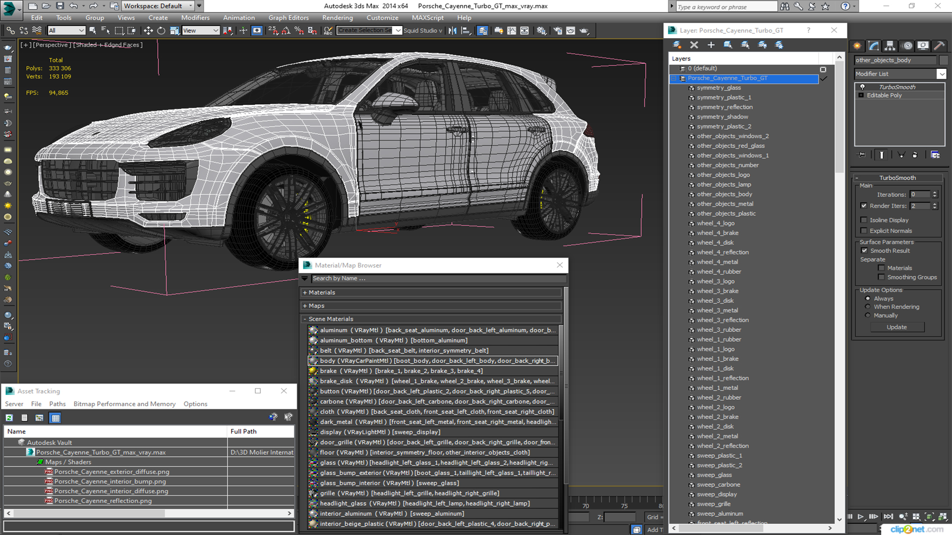
Task: Click Select Highlighted Objects and Layers icon
Action: click(728, 45)
